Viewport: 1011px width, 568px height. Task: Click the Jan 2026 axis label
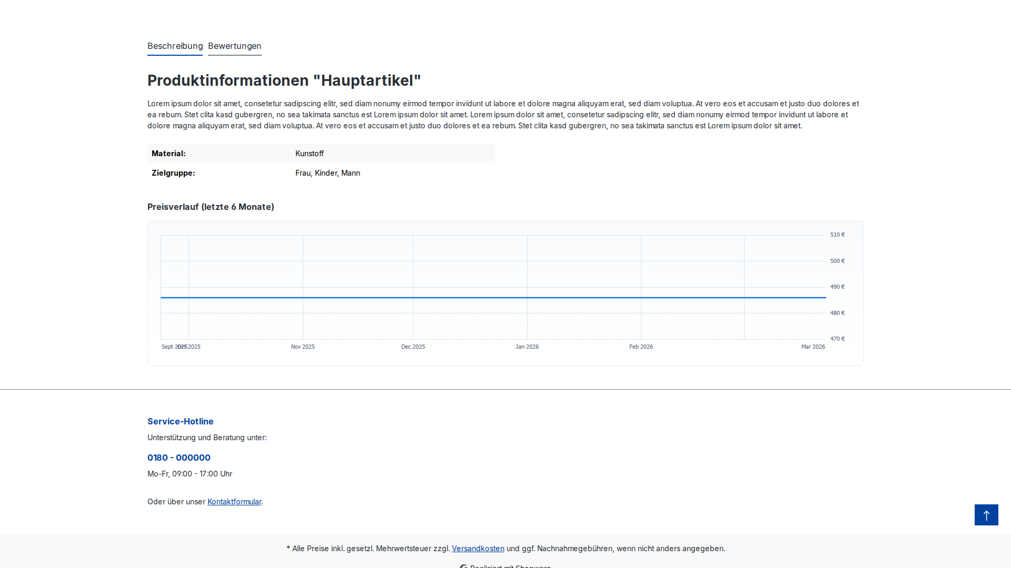[x=527, y=347]
